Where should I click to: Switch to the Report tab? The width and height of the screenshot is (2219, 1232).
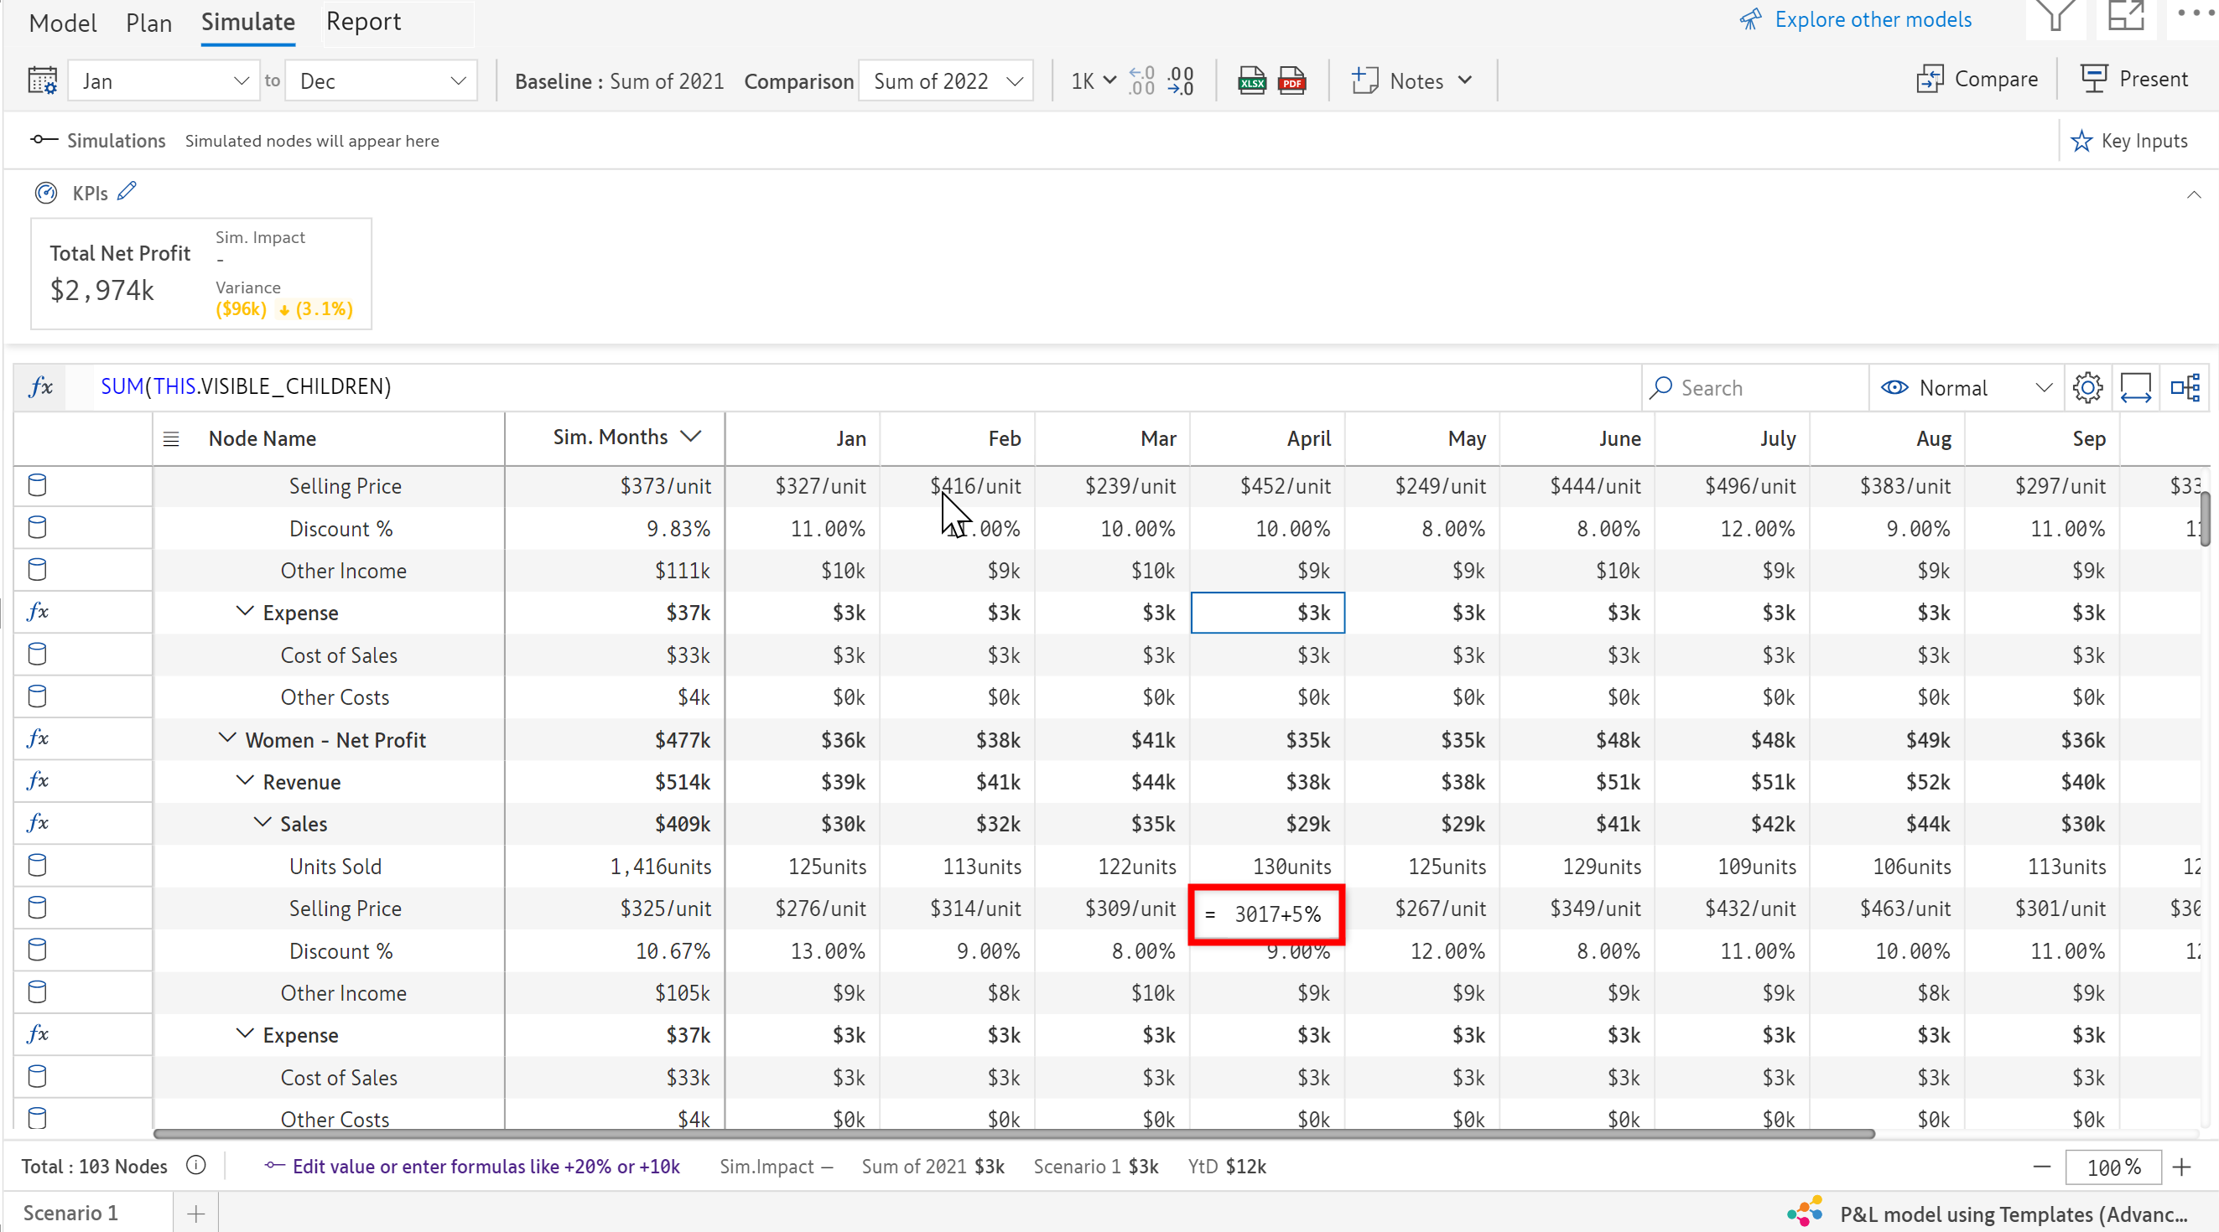362,22
